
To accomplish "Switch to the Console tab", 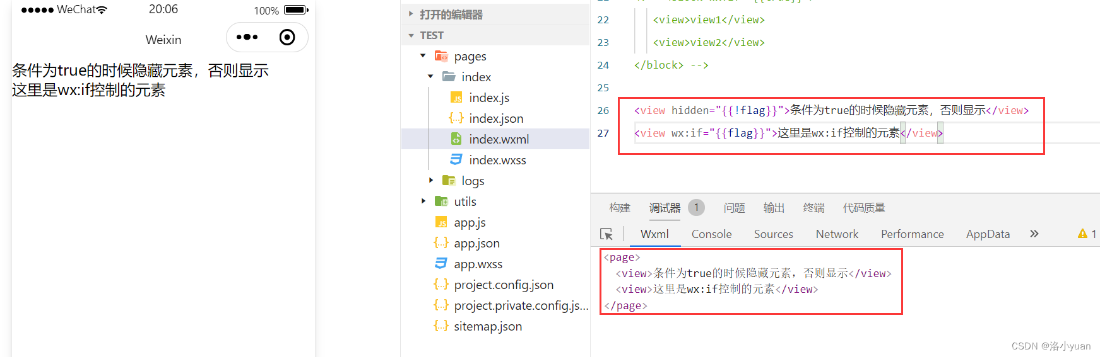I will coord(711,234).
